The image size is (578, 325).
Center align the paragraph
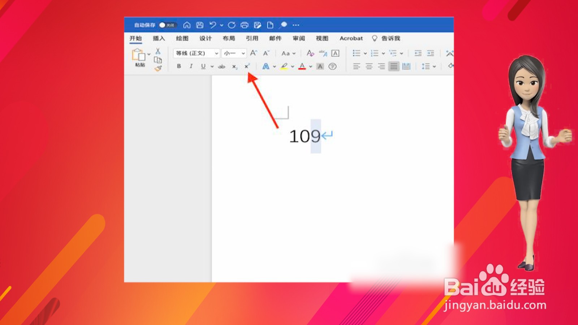[x=369, y=66]
